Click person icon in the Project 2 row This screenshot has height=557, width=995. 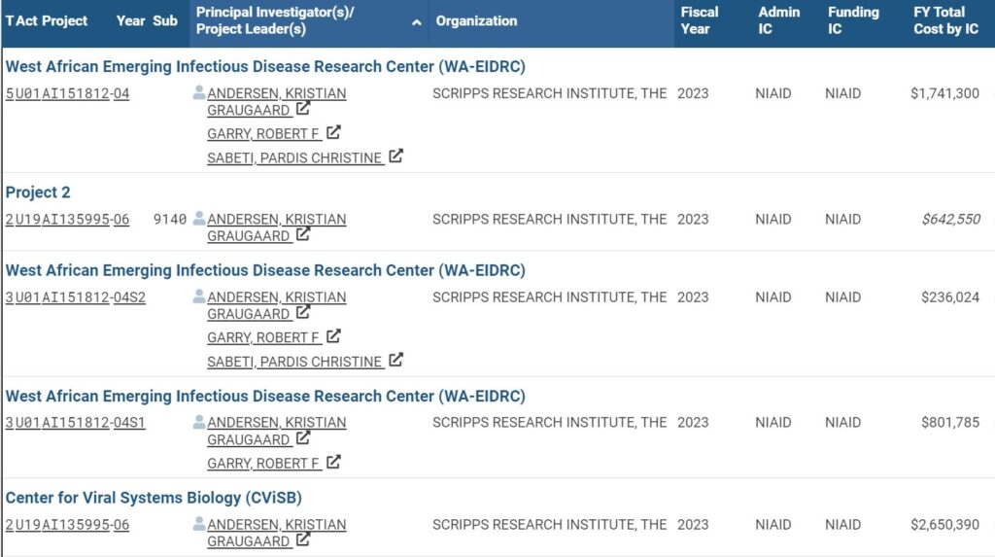[198, 219]
